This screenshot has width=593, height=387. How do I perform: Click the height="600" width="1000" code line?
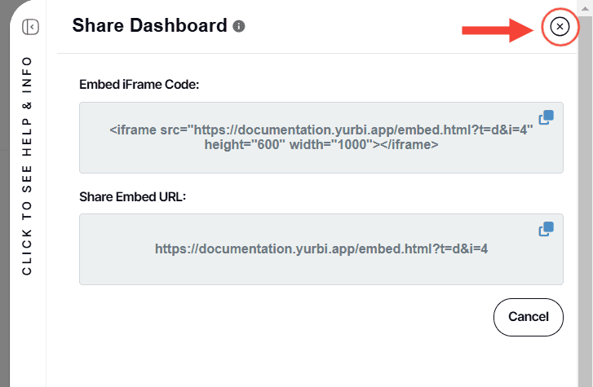[321, 144]
